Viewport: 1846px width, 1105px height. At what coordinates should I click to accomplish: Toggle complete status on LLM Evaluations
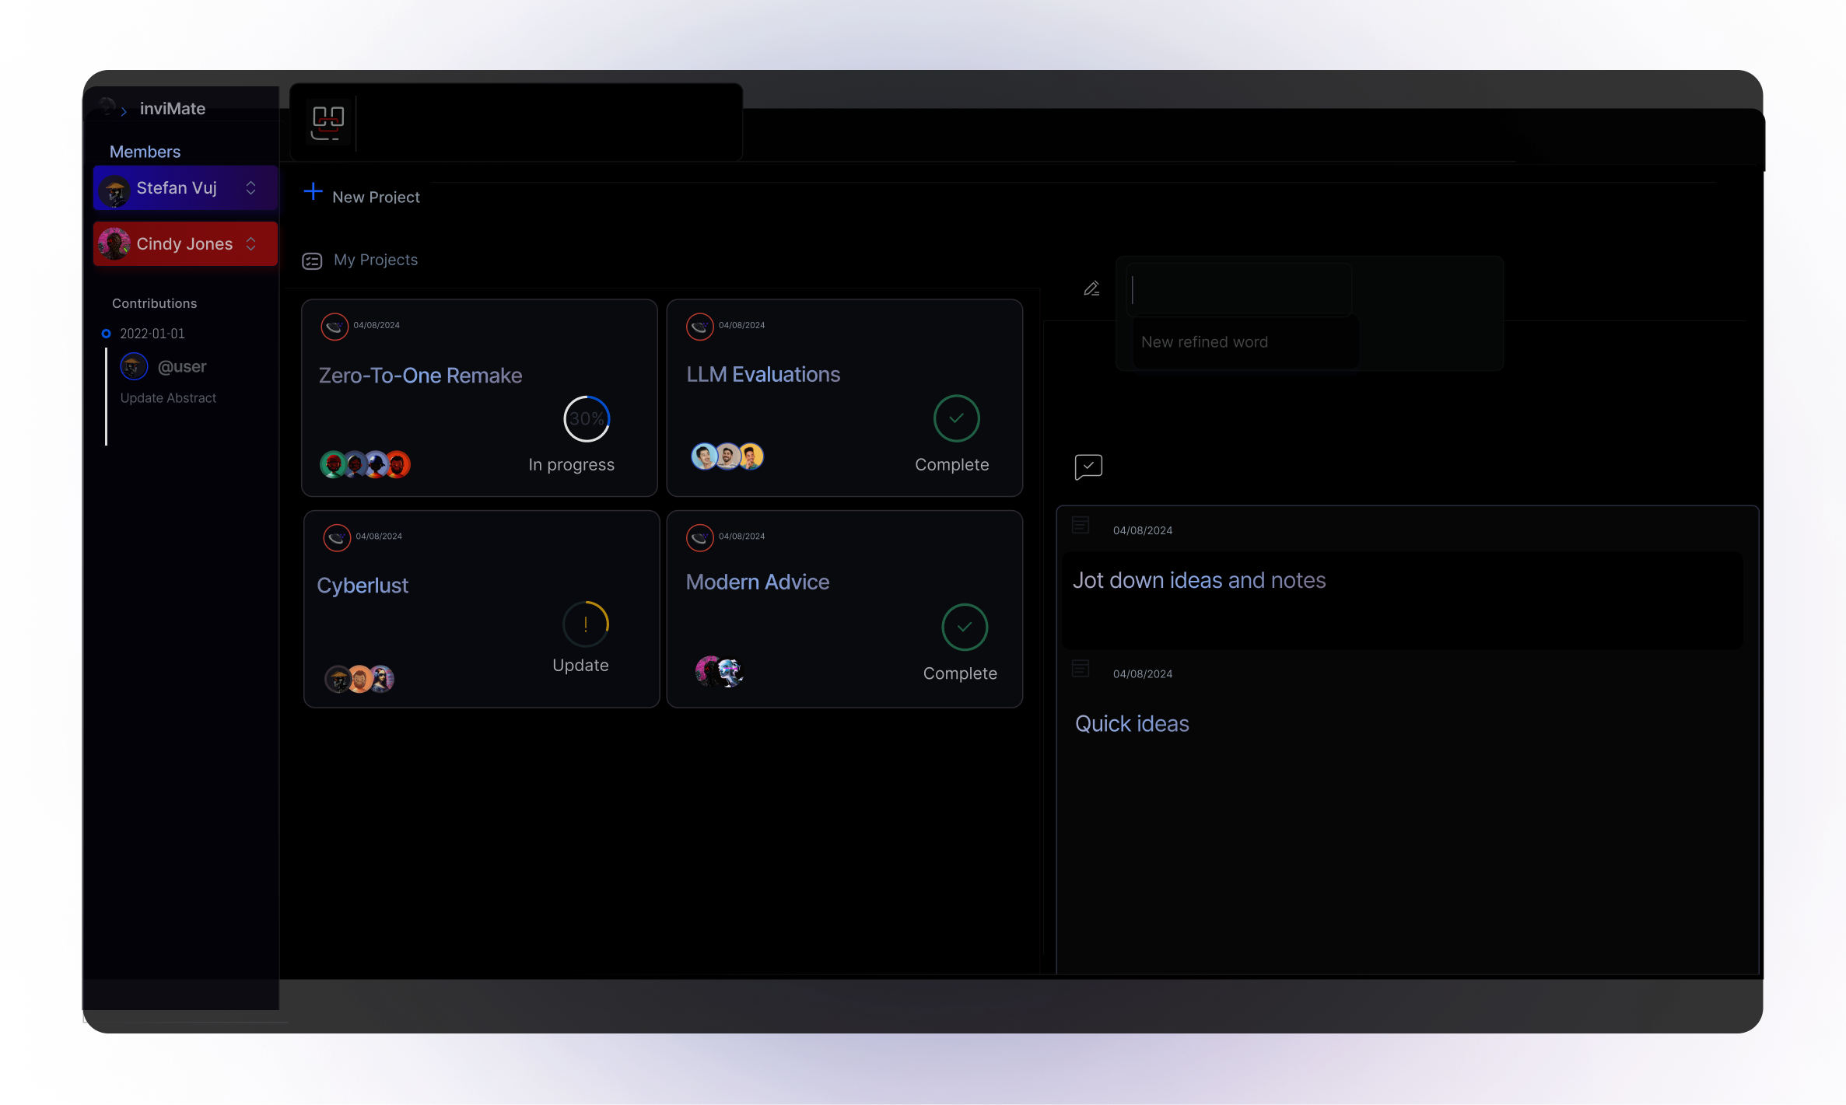click(x=957, y=418)
